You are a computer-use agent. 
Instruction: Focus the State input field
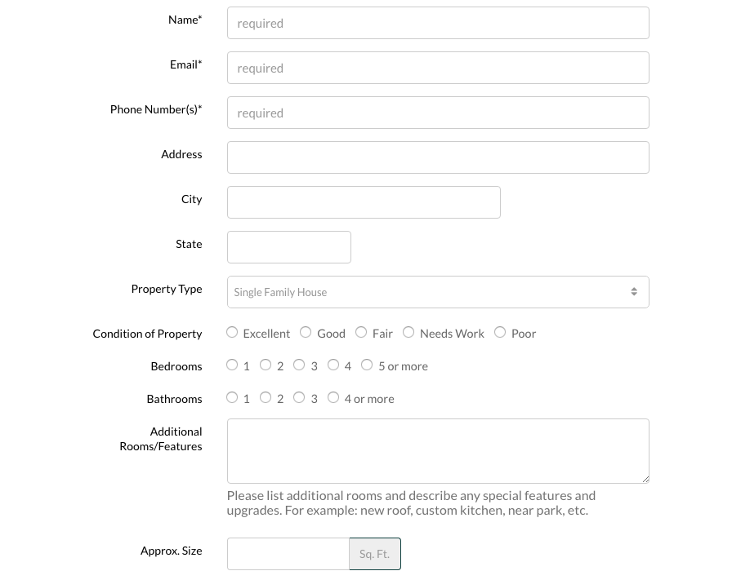289,247
